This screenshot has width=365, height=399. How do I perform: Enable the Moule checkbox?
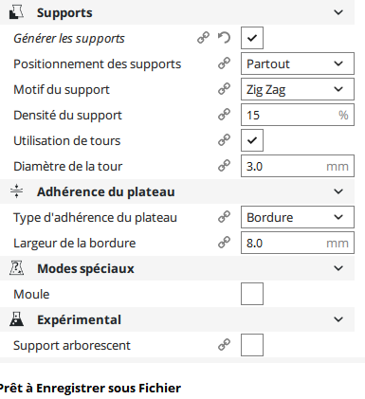[x=252, y=294]
